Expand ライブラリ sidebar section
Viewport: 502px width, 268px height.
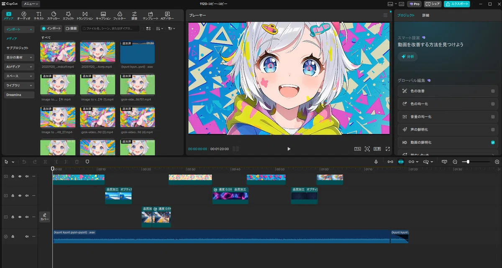point(19,85)
